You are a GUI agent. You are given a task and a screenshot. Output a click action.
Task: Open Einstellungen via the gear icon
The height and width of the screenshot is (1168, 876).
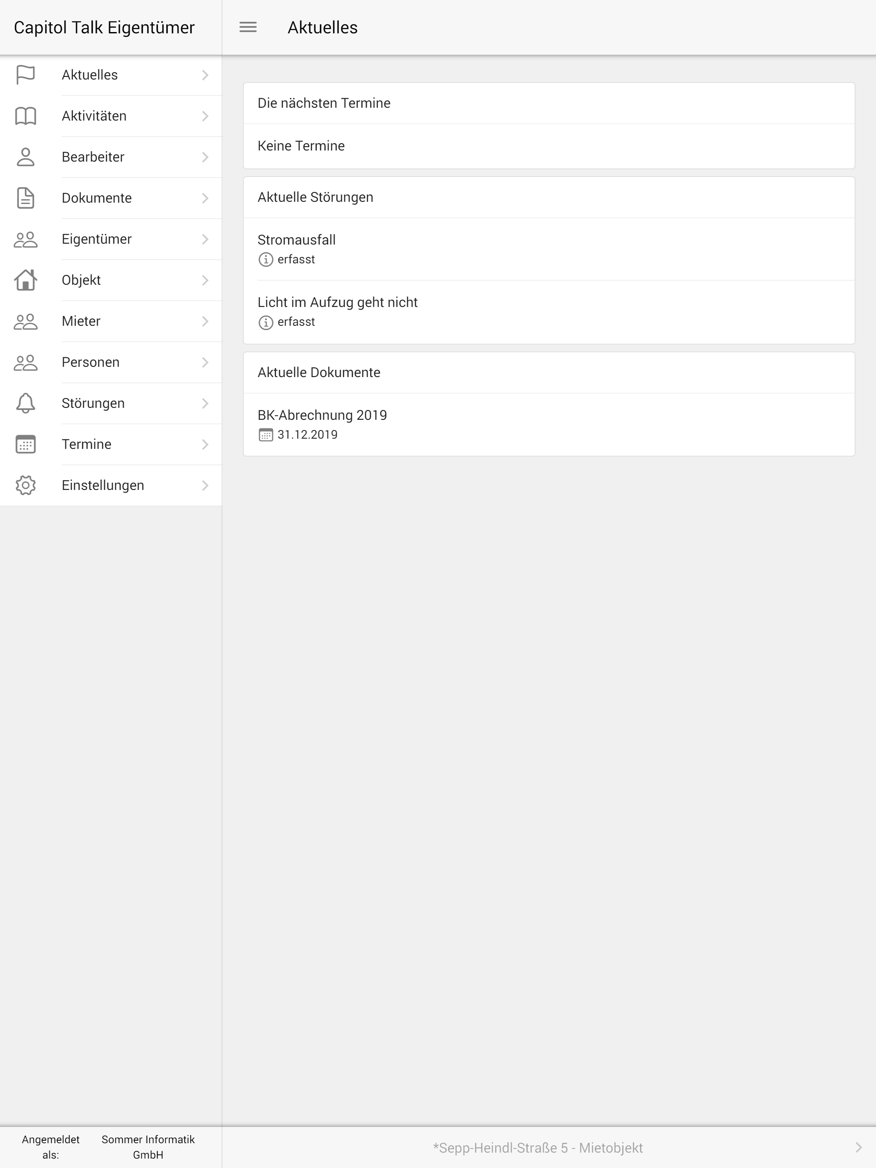pos(25,485)
